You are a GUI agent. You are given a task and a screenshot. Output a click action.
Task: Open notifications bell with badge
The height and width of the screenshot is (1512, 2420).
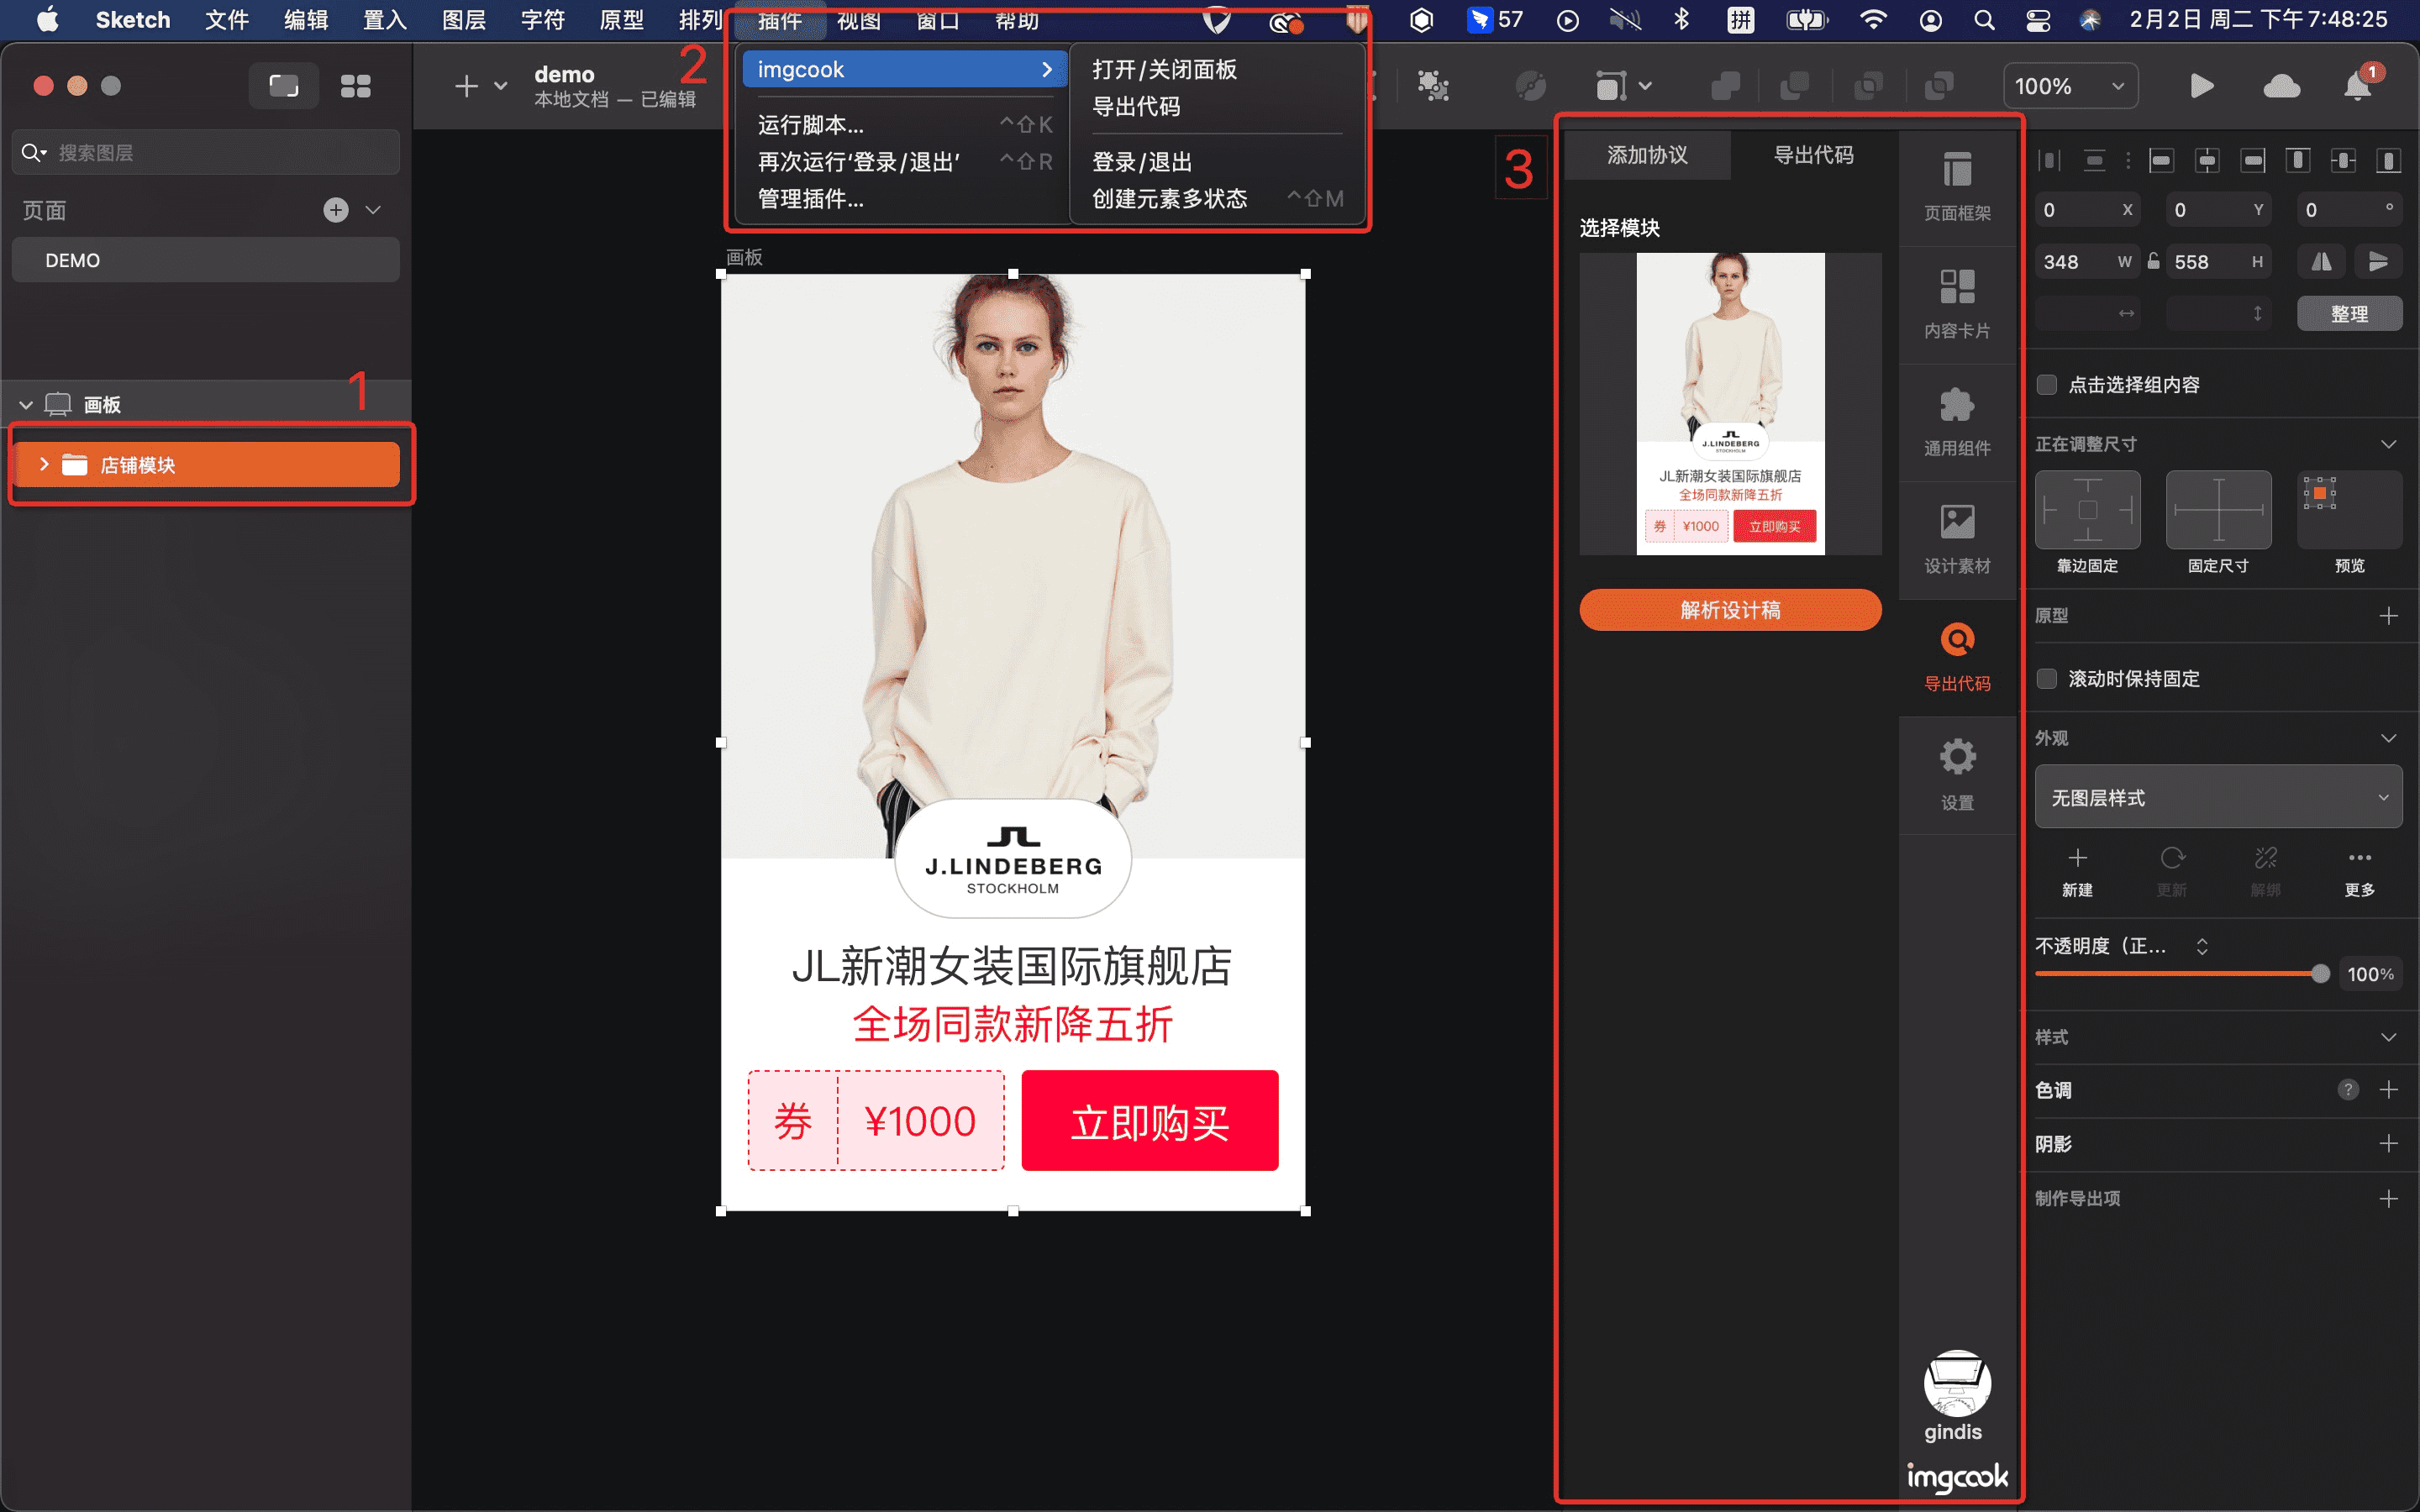pyautogui.click(x=2359, y=86)
